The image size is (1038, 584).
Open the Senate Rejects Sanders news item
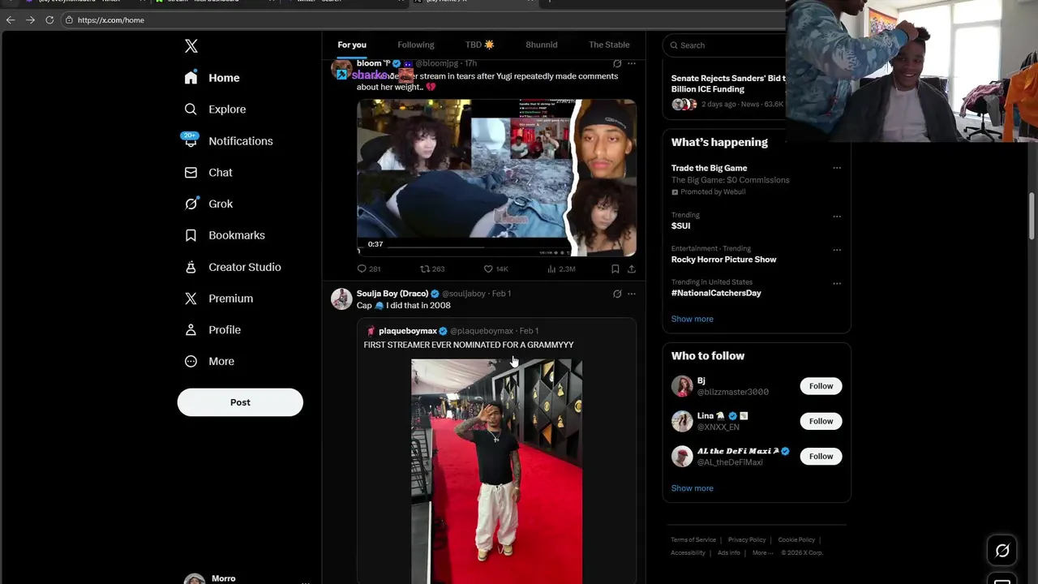[728, 91]
